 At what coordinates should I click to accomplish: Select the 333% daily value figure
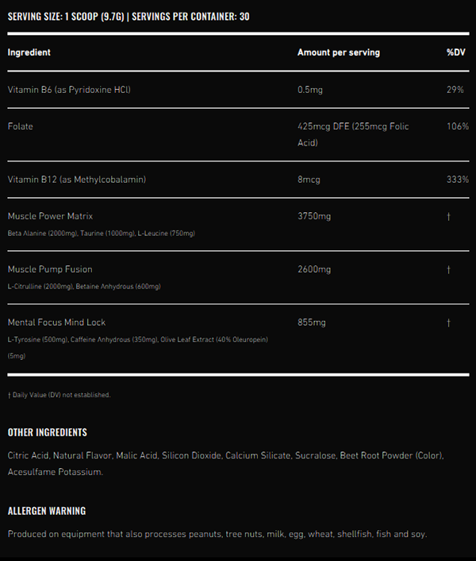[x=458, y=180]
